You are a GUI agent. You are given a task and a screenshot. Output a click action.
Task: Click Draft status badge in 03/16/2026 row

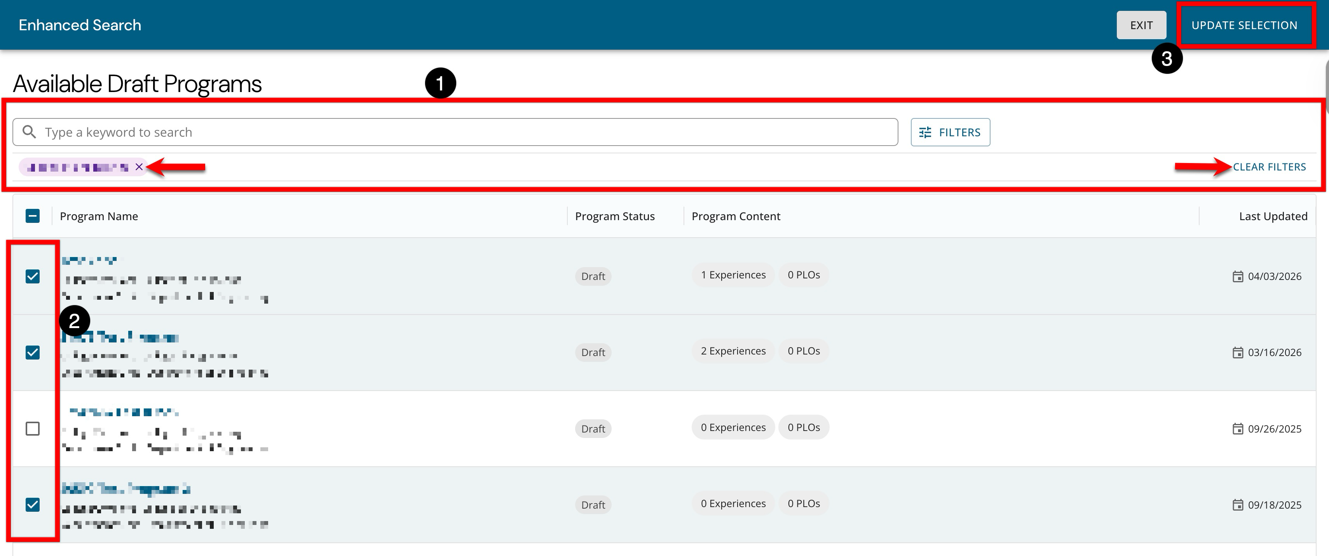[x=593, y=353]
